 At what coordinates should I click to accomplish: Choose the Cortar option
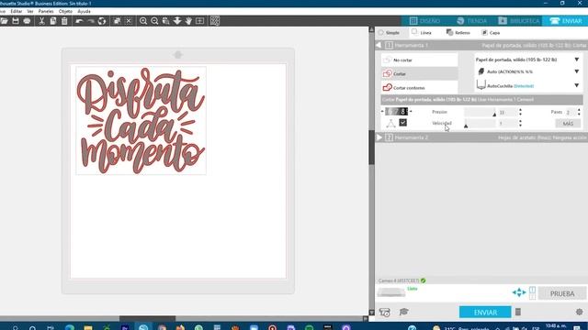tap(419, 73)
